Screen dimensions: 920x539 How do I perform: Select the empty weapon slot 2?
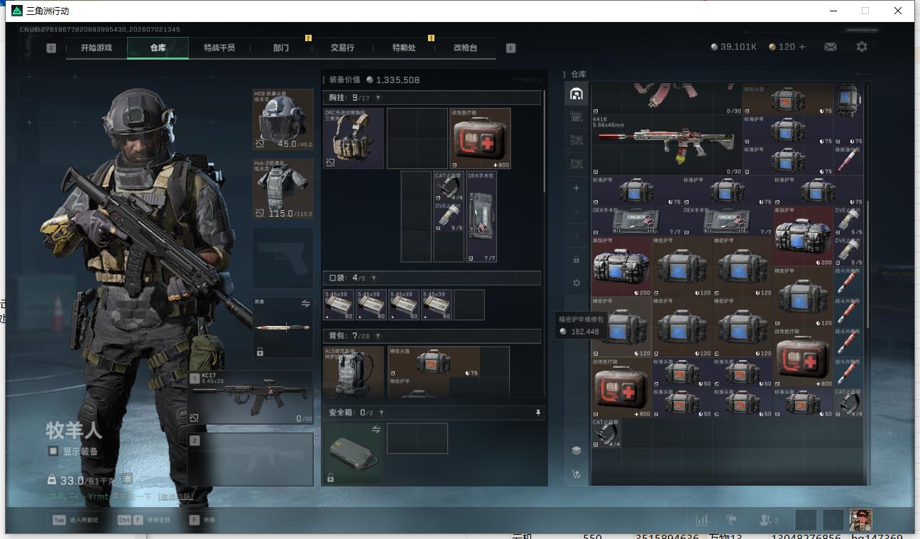[251, 459]
